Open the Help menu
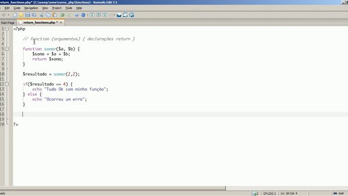Viewport: 348px width, 196px height. click(x=79, y=8)
